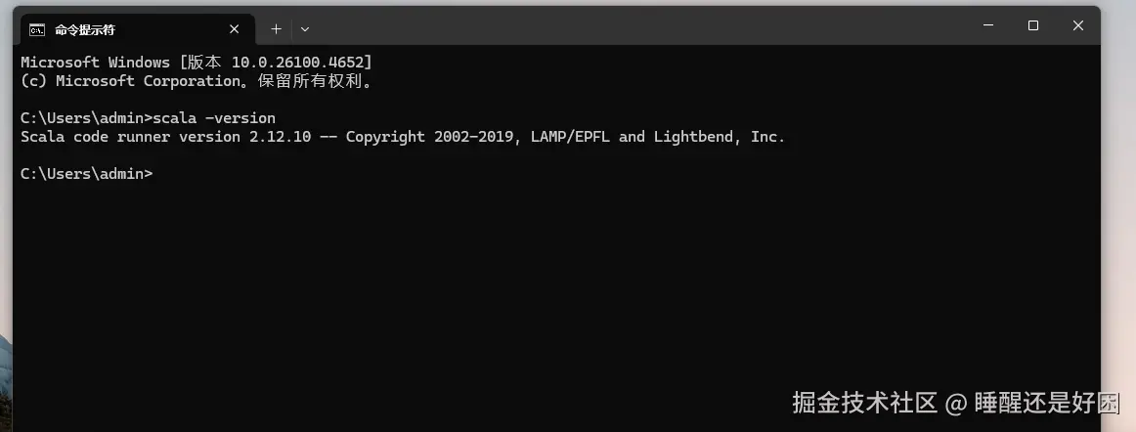
Task: Click the cmd icon in the tab
Action: pyautogui.click(x=36, y=29)
